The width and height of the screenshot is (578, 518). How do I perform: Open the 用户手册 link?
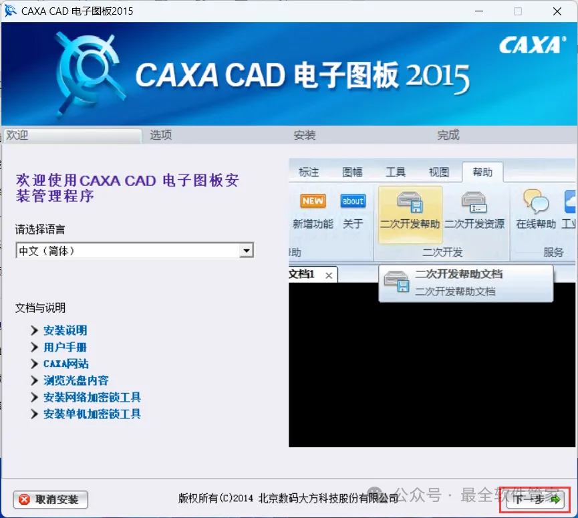[65, 348]
